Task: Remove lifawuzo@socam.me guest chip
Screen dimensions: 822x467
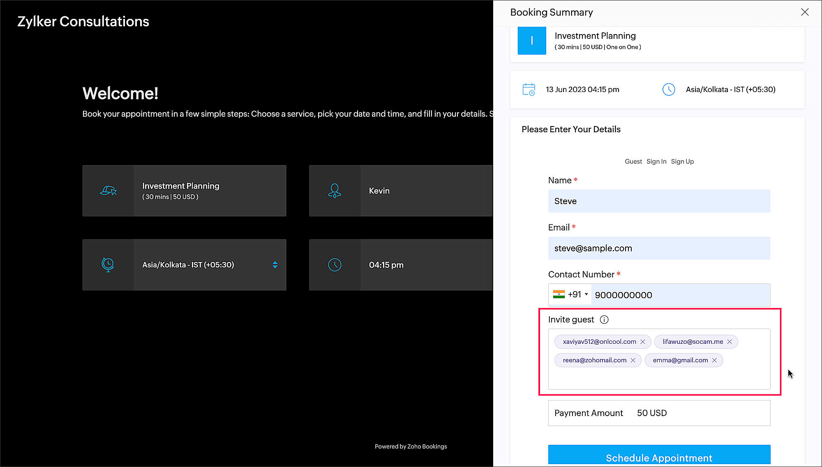Action: (730, 342)
